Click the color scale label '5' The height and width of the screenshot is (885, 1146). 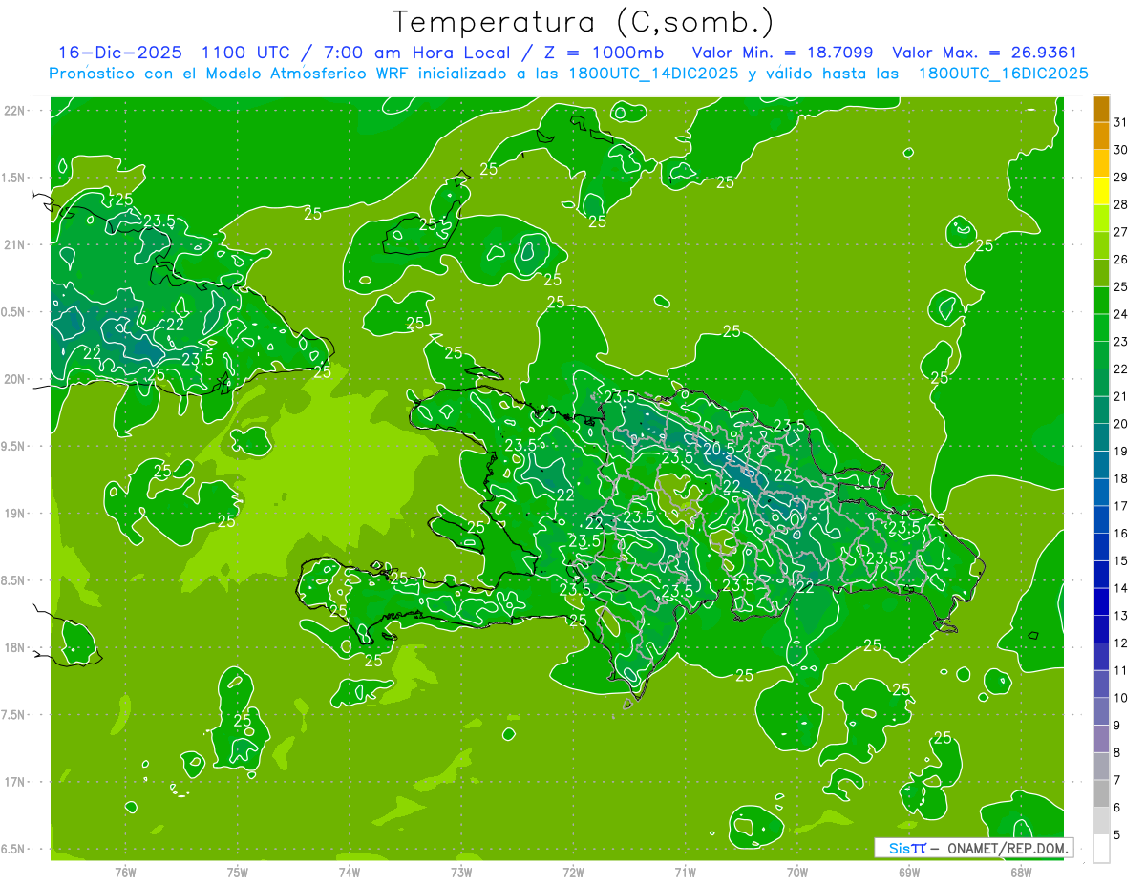click(x=1117, y=835)
